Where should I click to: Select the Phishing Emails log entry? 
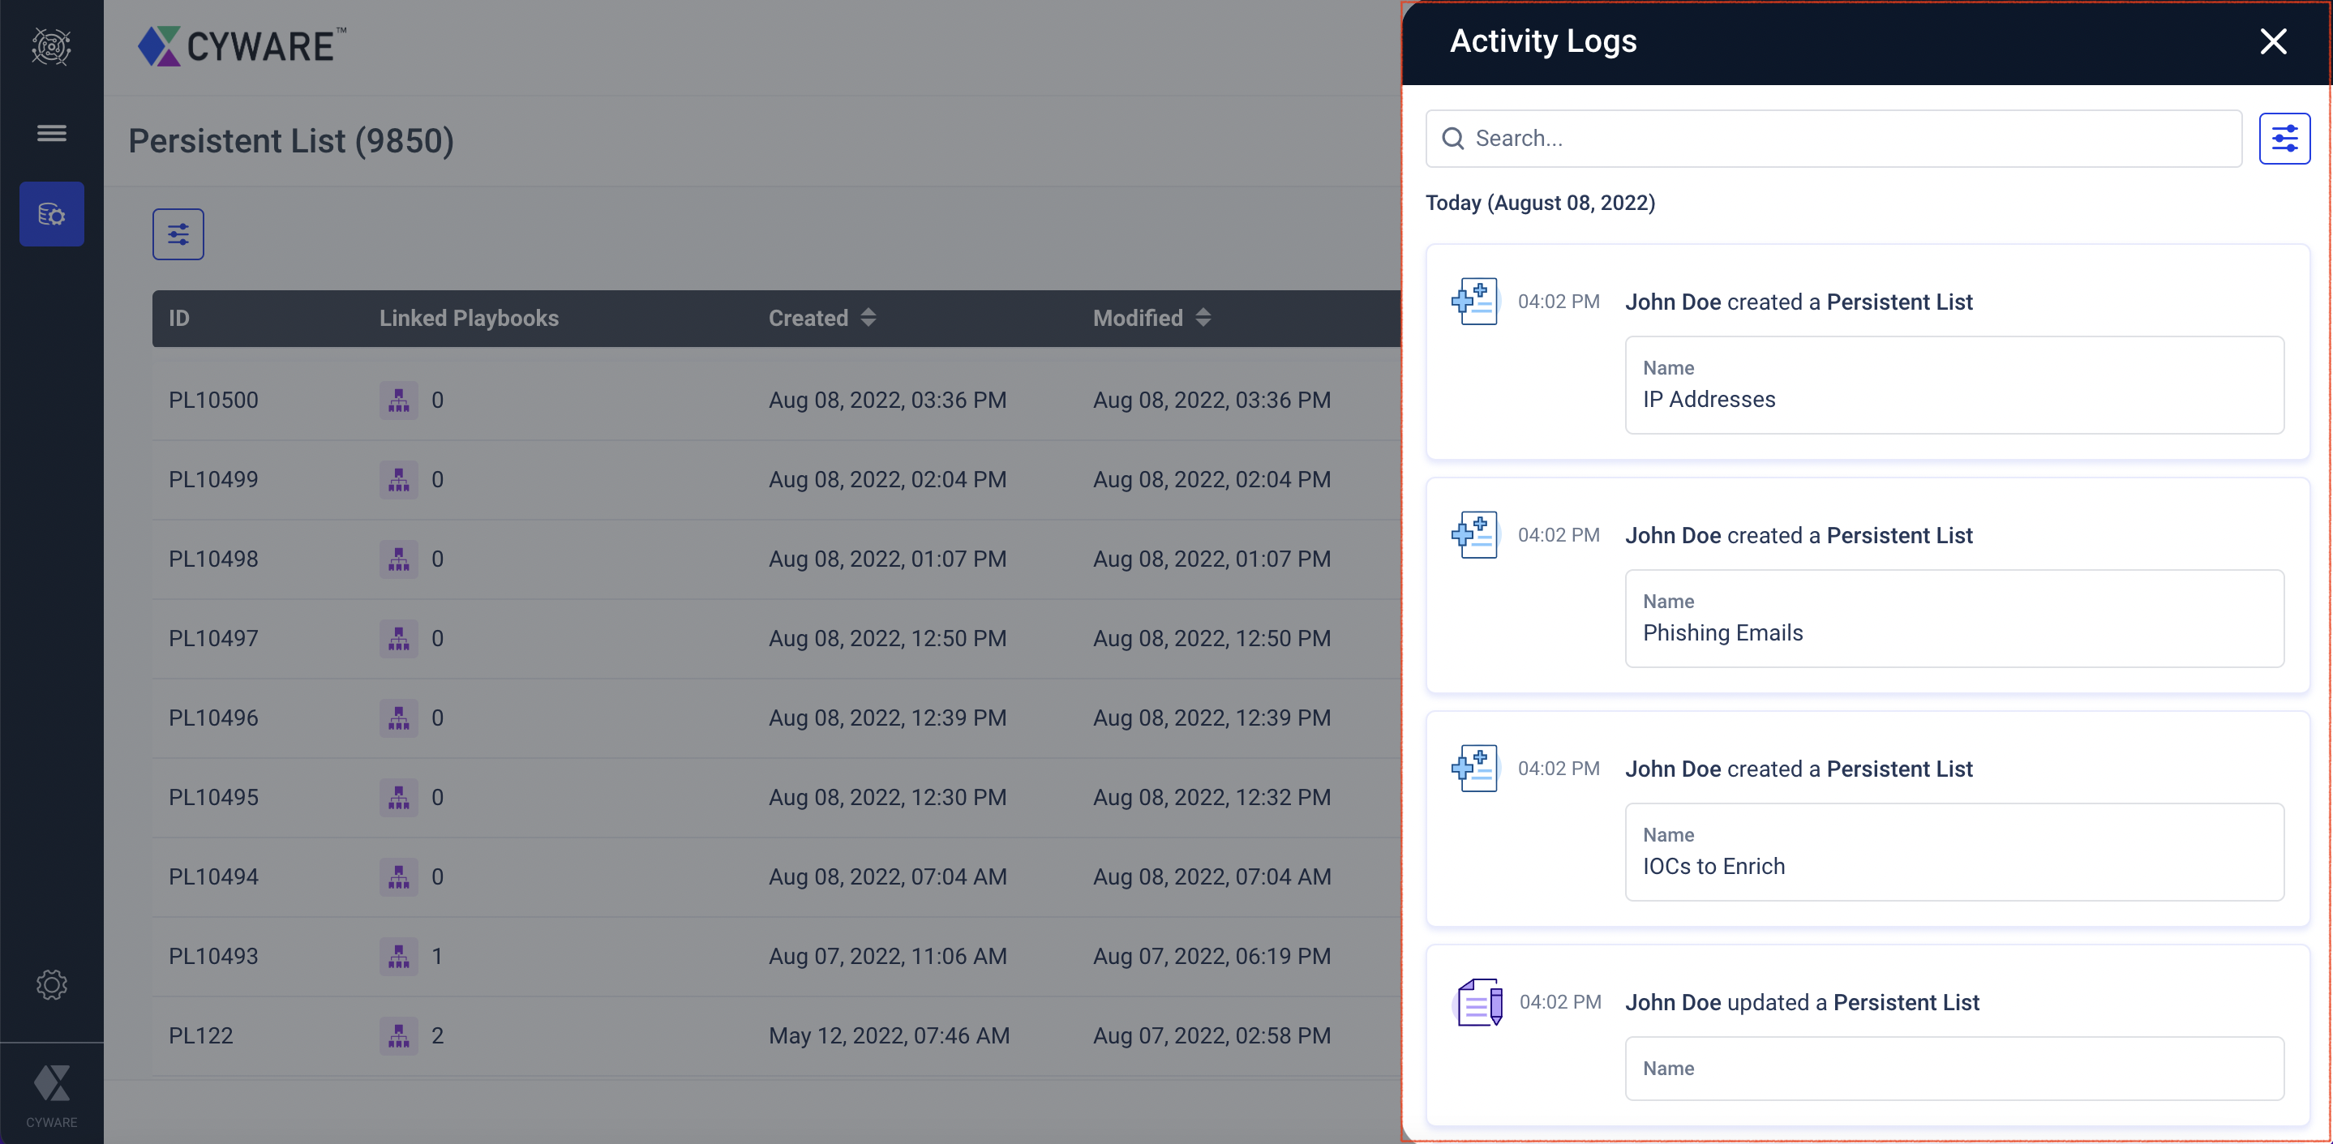point(1722,632)
